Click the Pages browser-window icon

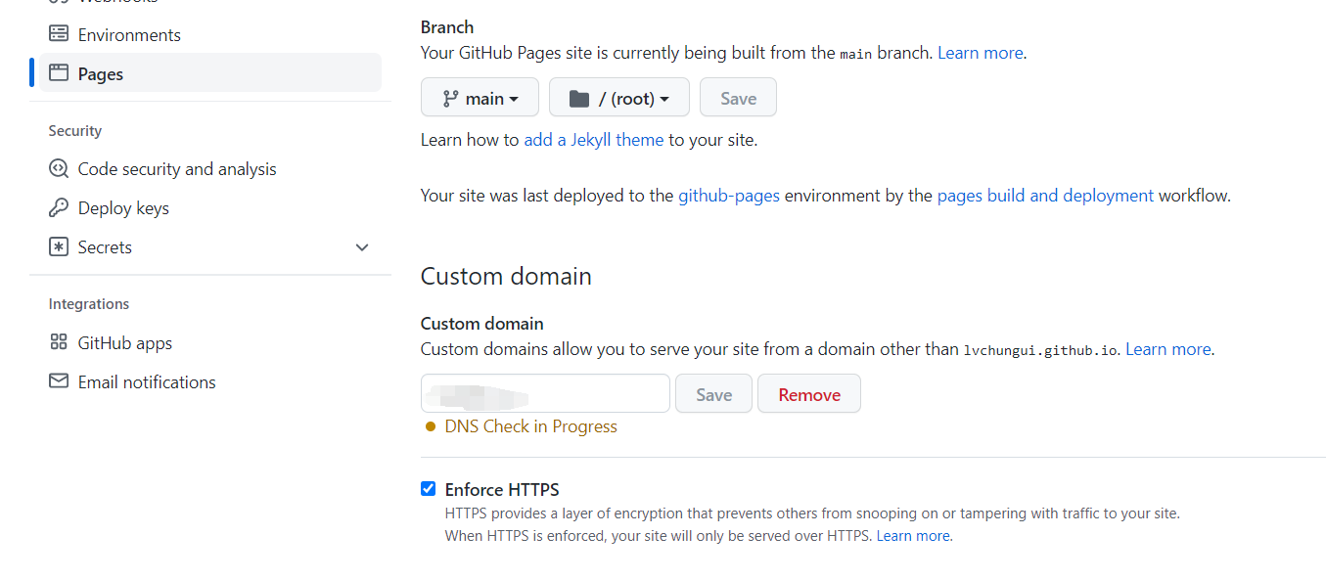[59, 73]
